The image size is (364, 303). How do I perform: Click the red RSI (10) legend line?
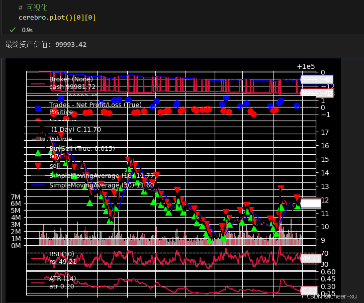(x=38, y=258)
